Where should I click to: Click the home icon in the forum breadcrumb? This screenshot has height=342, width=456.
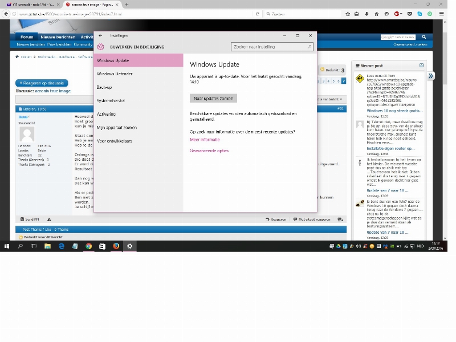pyautogui.click(x=17, y=56)
